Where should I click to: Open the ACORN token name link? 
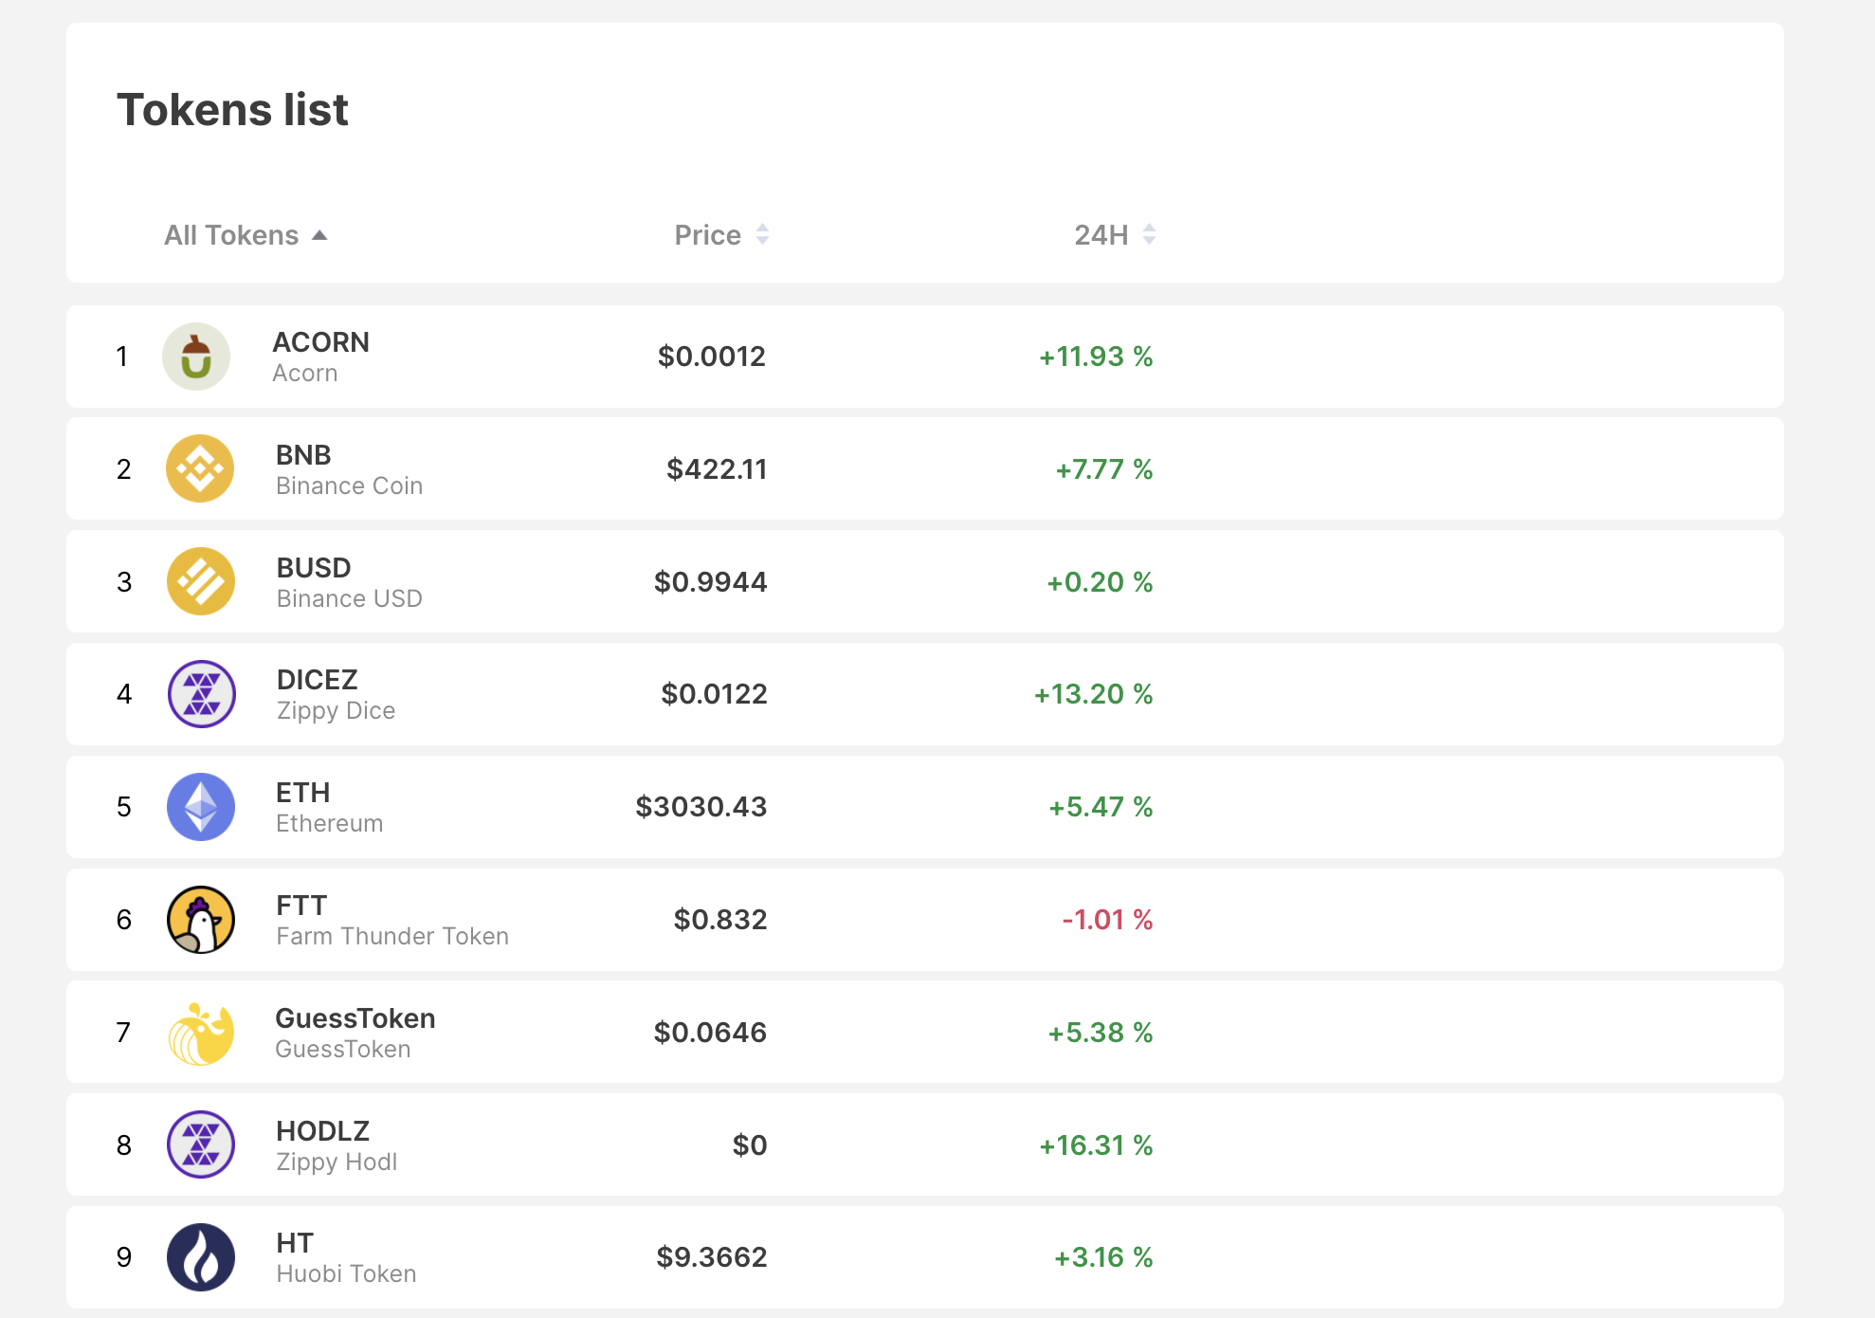320,342
